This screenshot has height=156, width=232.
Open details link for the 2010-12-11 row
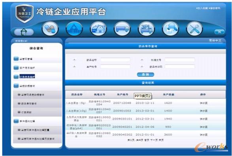coord(204,103)
